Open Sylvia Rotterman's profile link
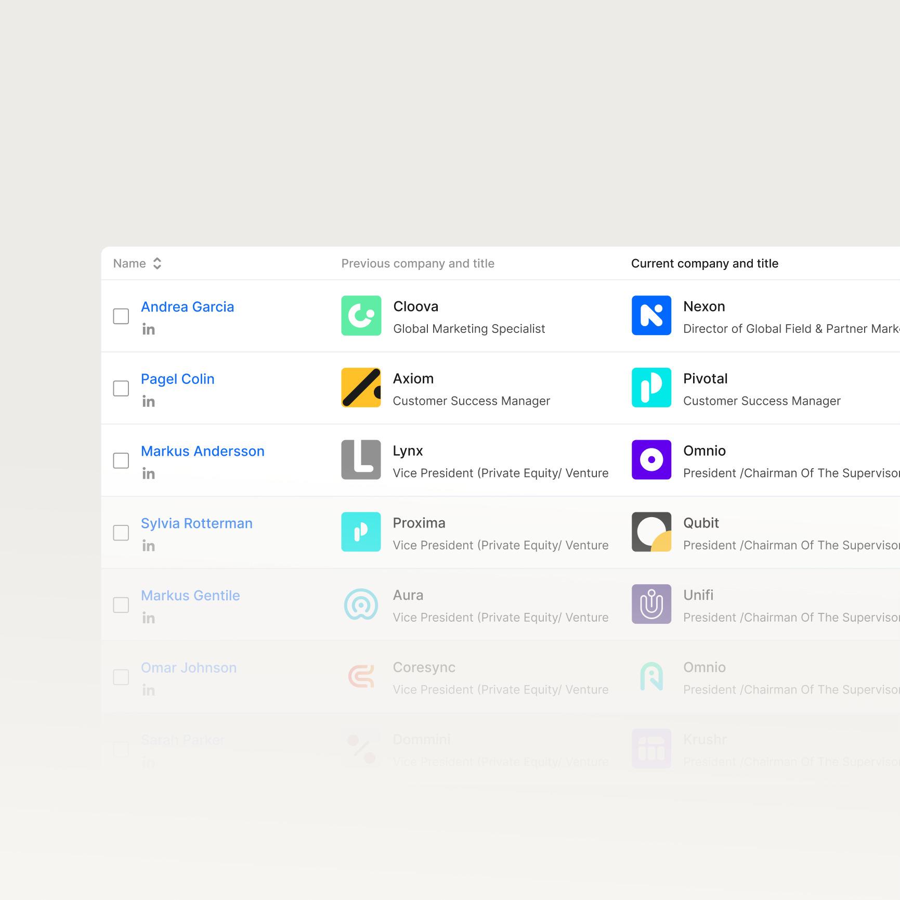Image resolution: width=900 pixels, height=900 pixels. tap(197, 523)
